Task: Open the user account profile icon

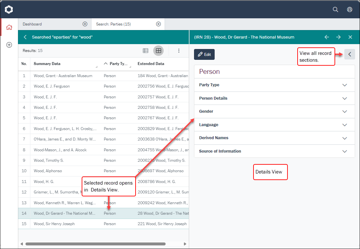Action: click(350, 9)
